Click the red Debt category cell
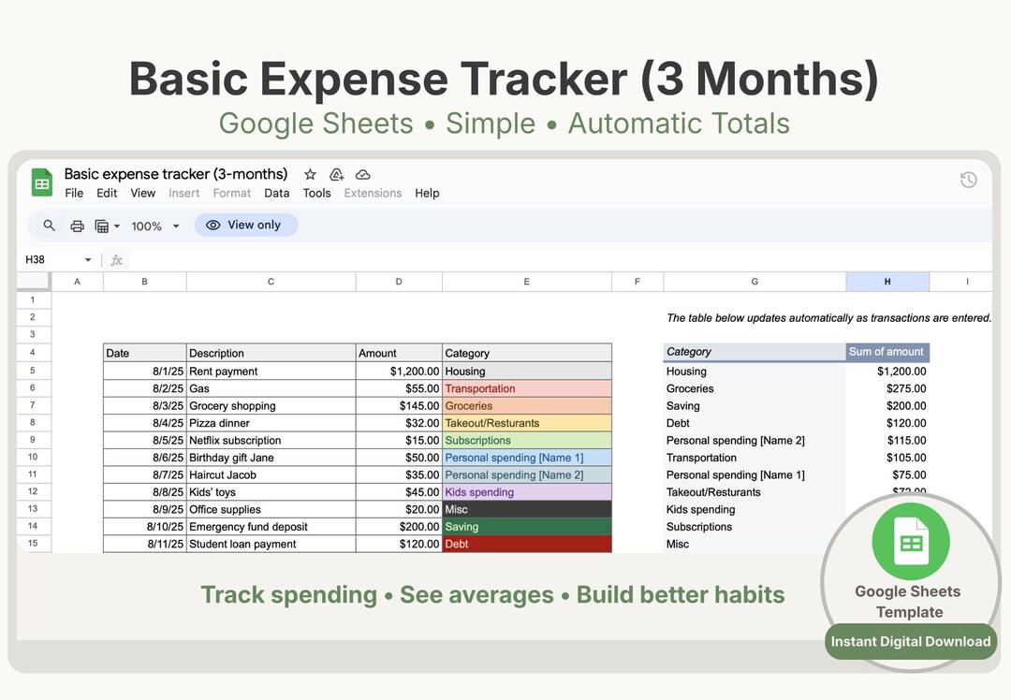 [x=527, y=544]
